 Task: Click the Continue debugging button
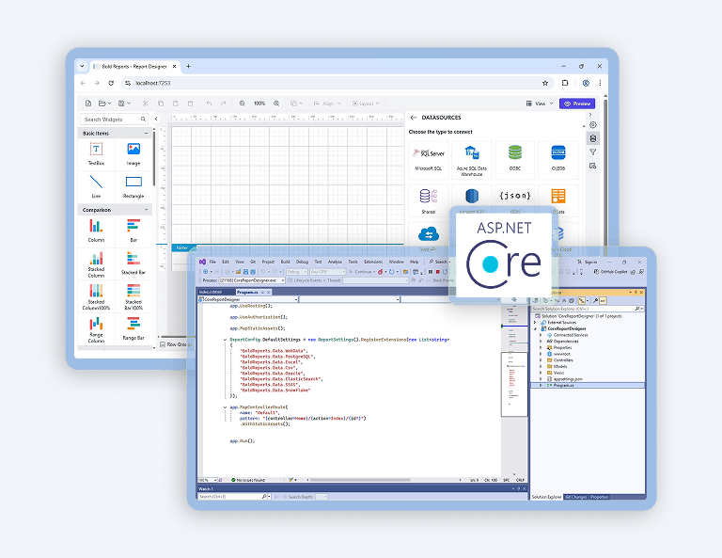coord(361,272)
